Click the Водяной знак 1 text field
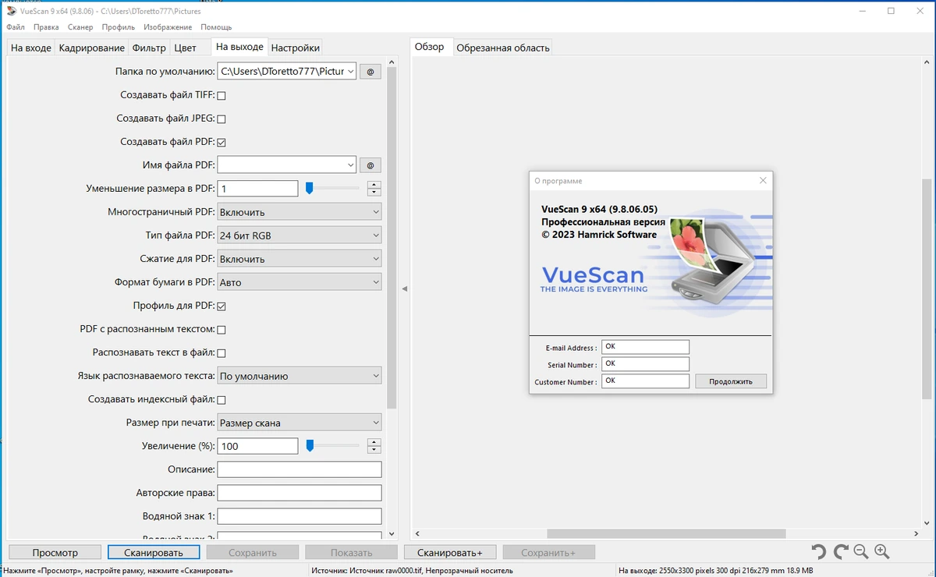The image size is (936, 577). pyautogui.click(x=300, y=516)
